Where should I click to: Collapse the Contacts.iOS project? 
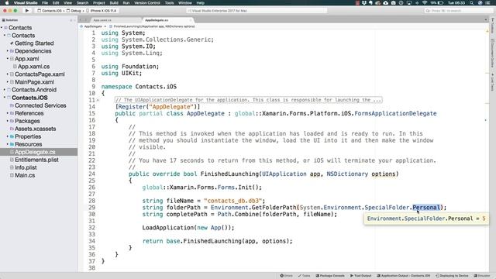pos(5,98)
